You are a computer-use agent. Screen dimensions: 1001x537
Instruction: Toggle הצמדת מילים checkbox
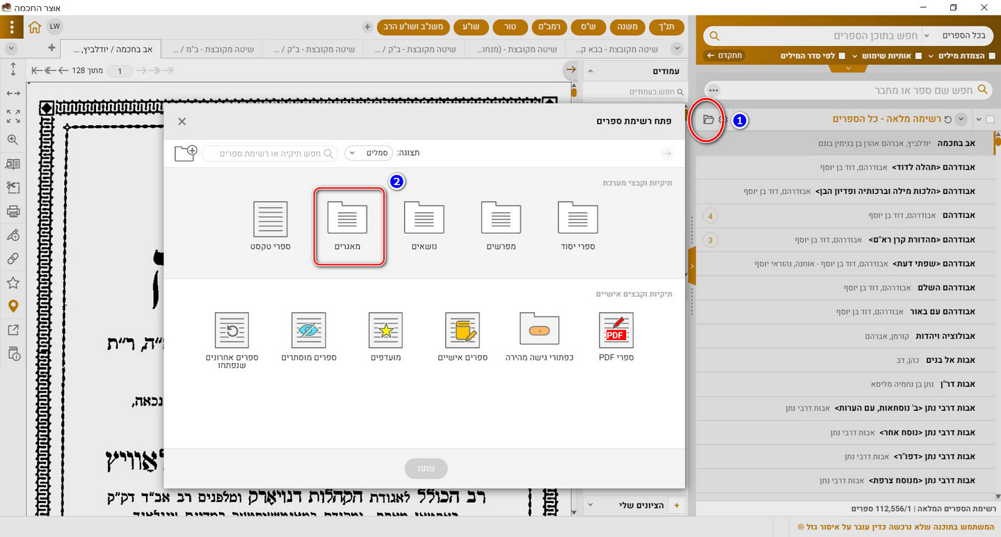pos(991,56)
